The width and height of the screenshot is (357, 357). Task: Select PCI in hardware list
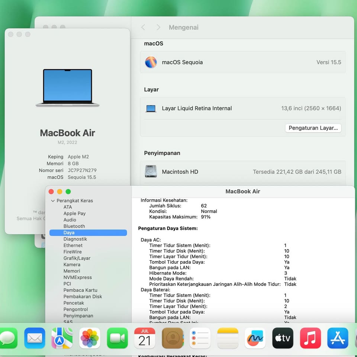pos(67,284)
